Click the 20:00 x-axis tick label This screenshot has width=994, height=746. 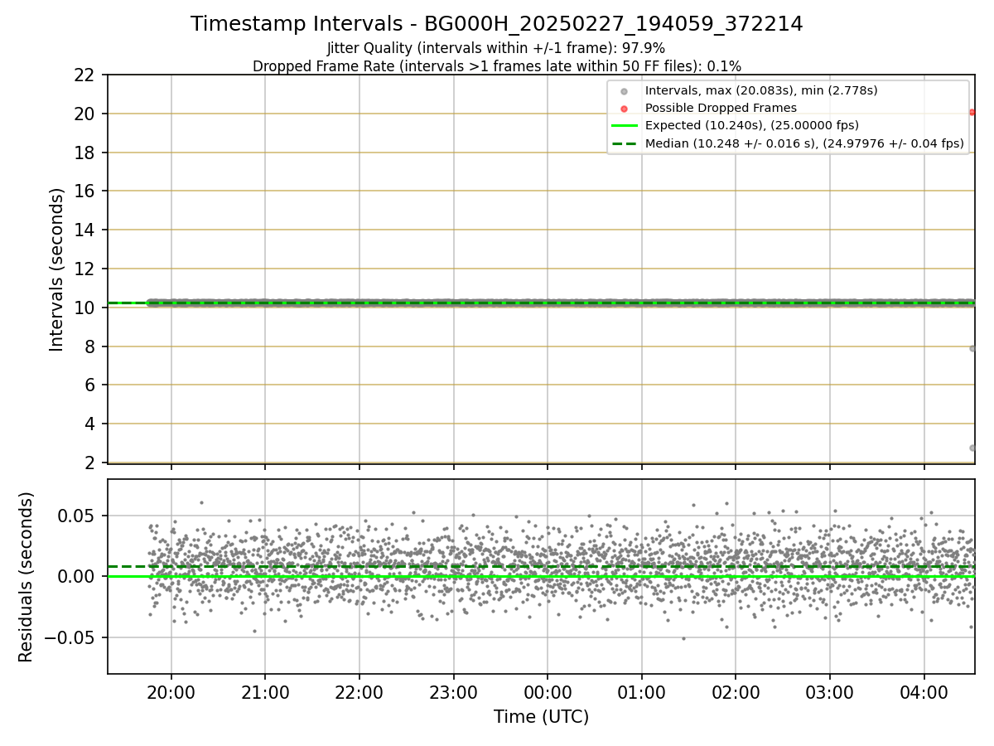click(x=171, y=692)
